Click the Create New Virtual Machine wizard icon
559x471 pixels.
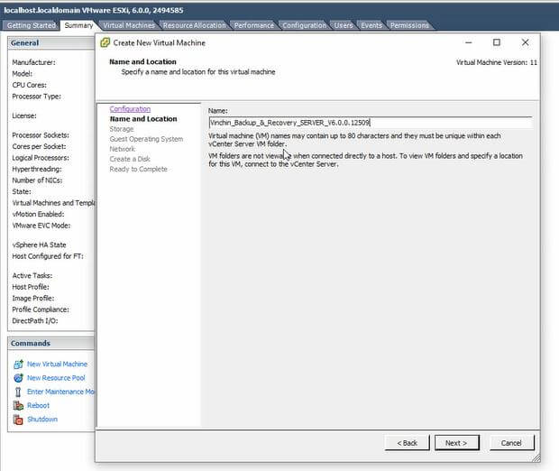click(105, 42)
